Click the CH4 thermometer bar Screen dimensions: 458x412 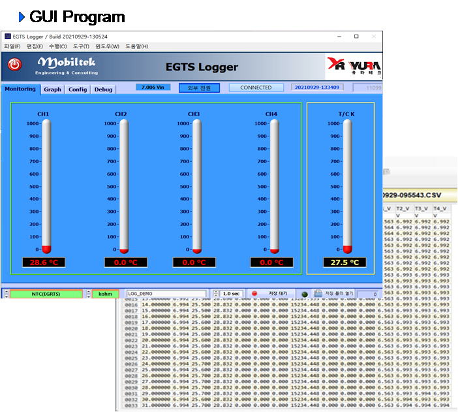point(275,186)
